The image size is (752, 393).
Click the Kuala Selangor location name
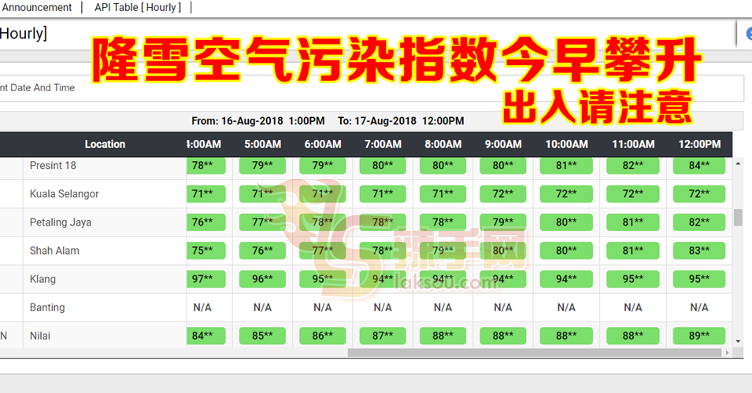point(64,194)
